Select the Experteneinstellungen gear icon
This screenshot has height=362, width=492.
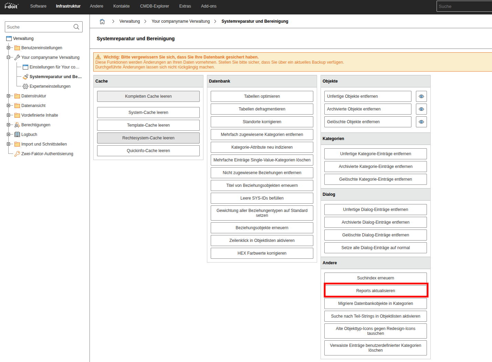[25, 86]
